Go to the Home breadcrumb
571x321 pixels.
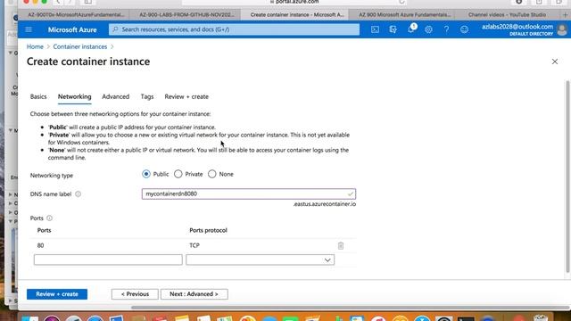pyautogui.click(x=35, y=46)
